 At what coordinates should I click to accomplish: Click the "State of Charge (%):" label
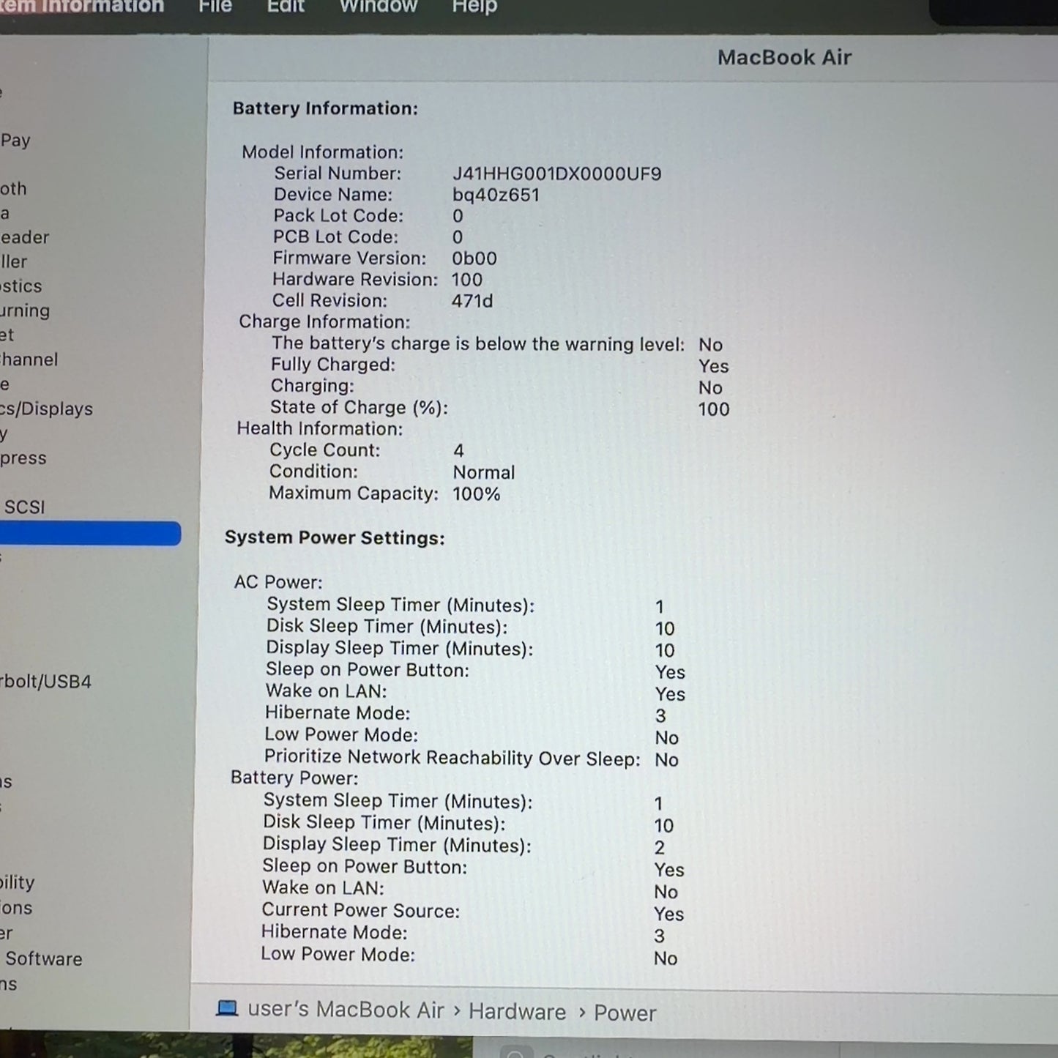coord(359,407)
